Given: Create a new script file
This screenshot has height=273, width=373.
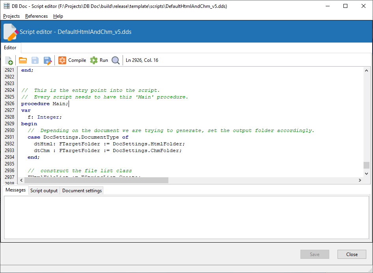Looking at the screenshot, I should (x=9, y=60).
